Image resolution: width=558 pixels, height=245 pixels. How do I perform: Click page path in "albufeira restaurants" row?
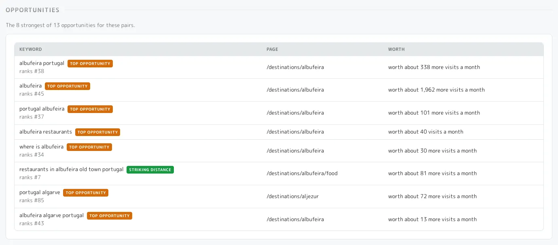[x=295, y=132]
